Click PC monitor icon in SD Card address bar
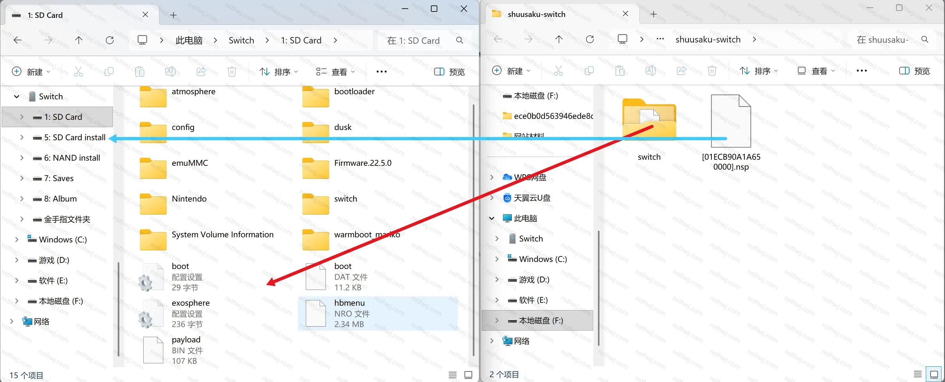The height and width of the screenshot is (382, 945). pos(142,40)
